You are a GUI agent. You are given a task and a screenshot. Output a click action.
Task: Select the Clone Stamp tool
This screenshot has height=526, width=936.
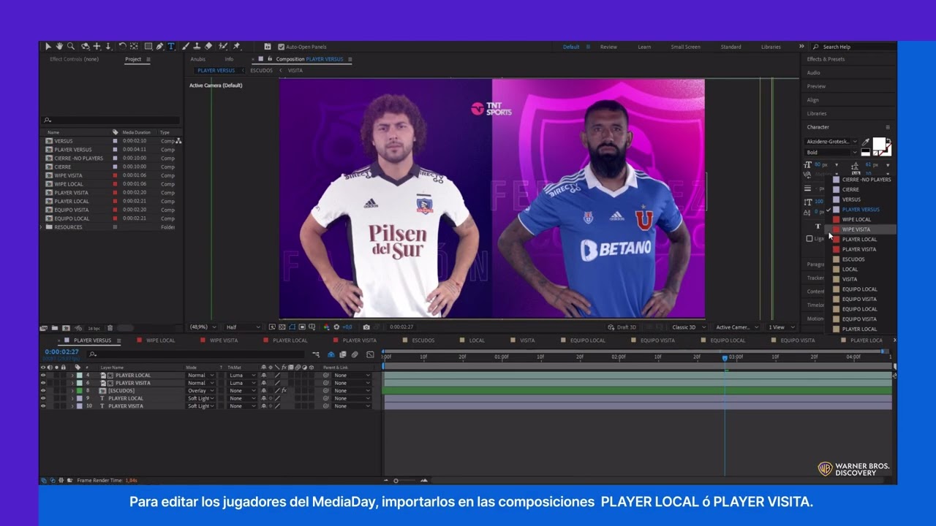pos(197,46)
